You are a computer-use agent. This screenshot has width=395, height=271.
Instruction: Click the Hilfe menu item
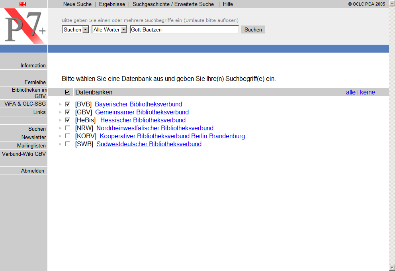point(228,4)
